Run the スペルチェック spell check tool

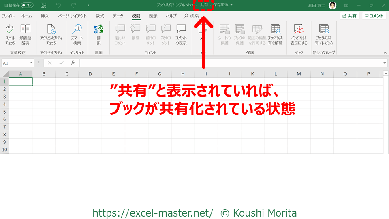click(10, 34)
